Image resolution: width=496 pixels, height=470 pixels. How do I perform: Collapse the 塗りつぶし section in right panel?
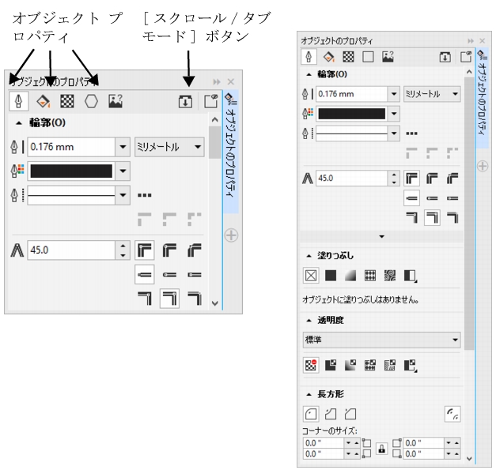308,256
